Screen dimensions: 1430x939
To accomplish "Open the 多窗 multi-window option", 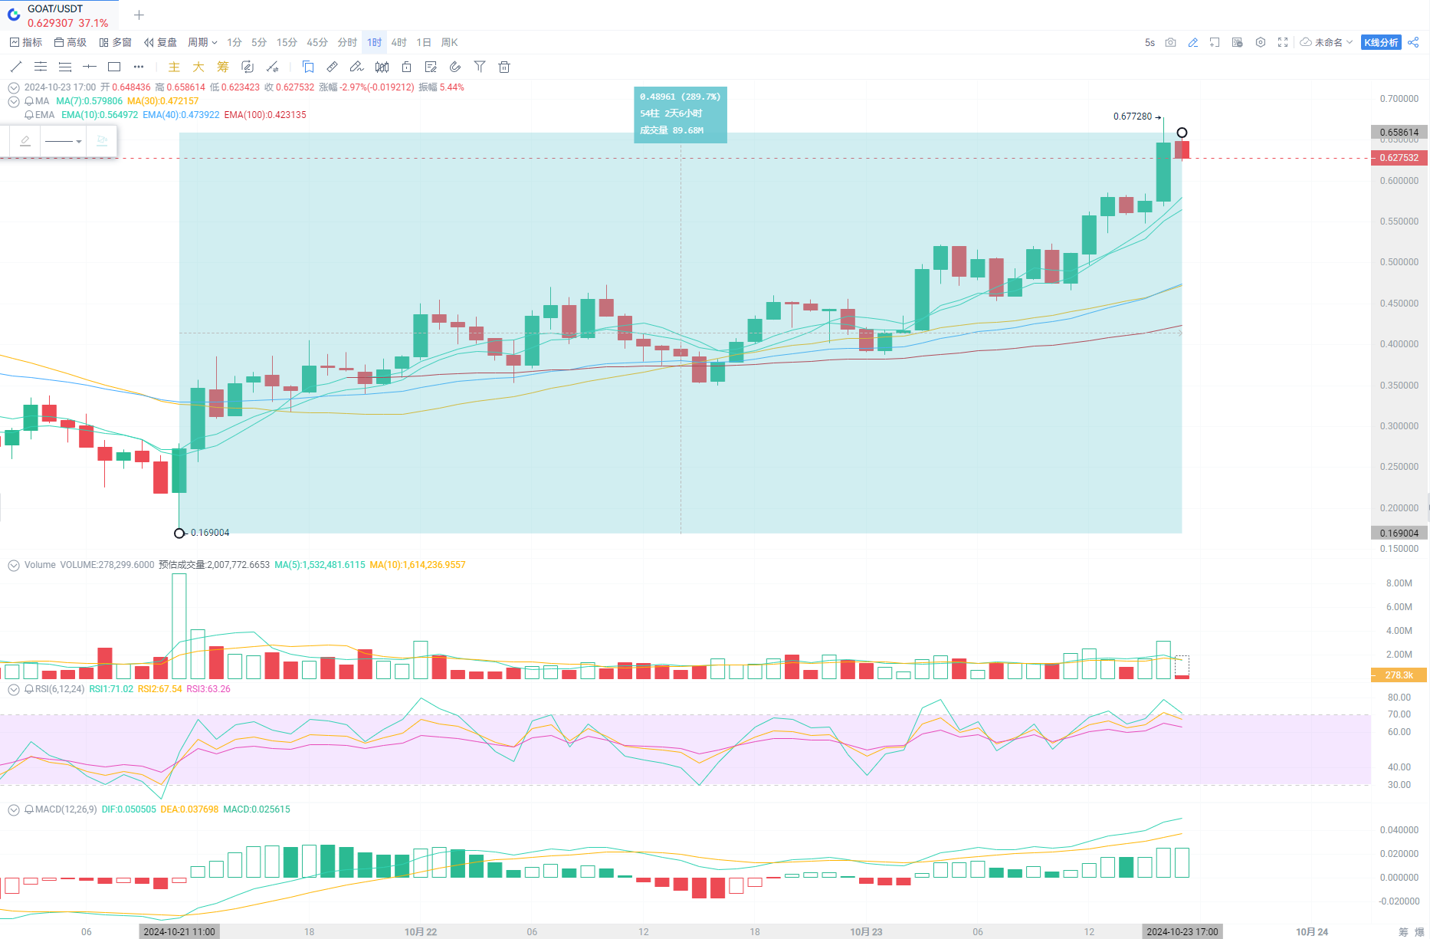I will point(116,42).
